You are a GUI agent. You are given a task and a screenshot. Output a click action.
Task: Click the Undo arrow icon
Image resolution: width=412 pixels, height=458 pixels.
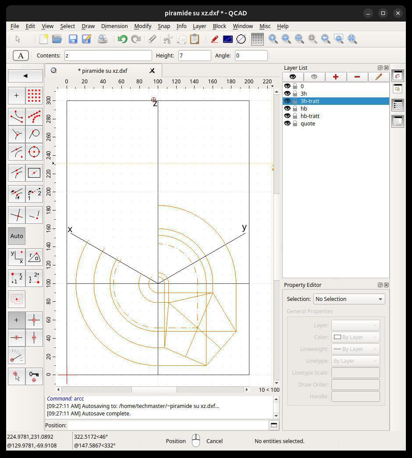pos(122,39)
